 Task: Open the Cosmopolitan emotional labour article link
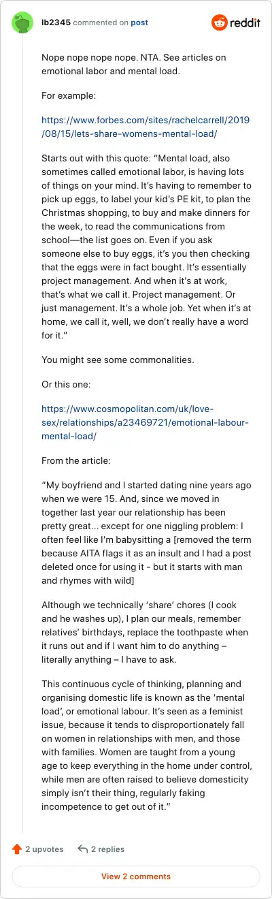[146, 422]
